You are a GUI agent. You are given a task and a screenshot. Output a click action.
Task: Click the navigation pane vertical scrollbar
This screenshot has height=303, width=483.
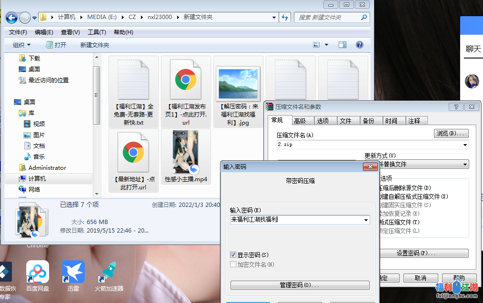97,95
